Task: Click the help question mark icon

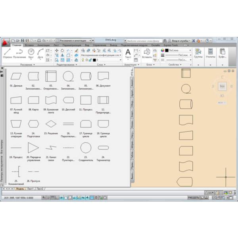Action: 207,41
